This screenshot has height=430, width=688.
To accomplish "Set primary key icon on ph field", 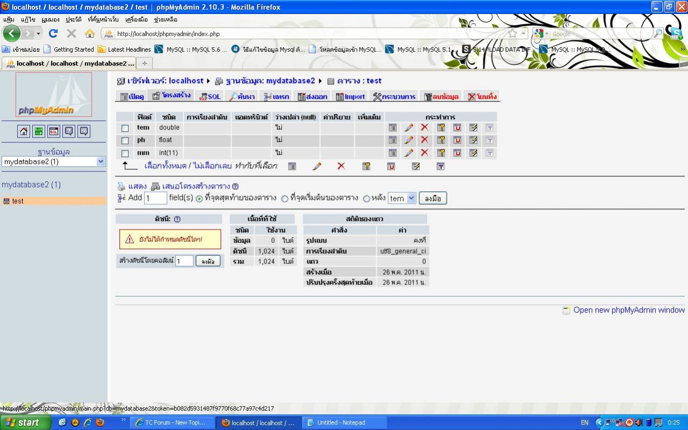I will point(441,140).
